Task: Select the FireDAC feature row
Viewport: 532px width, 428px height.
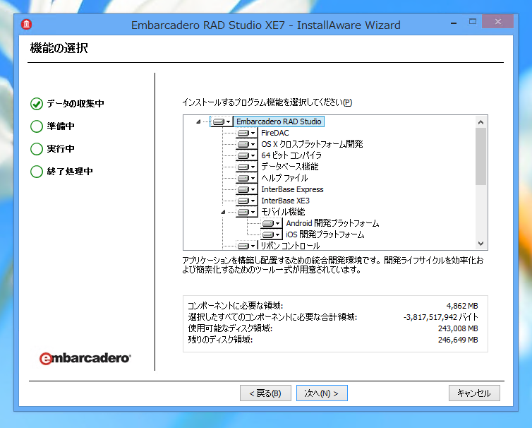Action: pyautogui.click(x=275, y=133)
